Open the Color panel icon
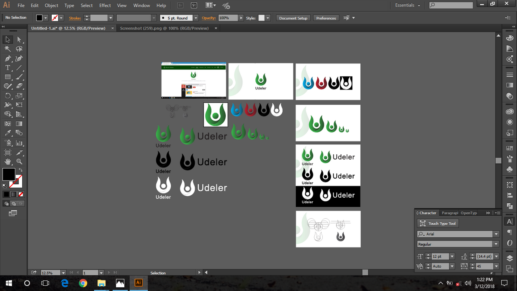The width and height of the screenshot is (517, 291). click(509, 38)
